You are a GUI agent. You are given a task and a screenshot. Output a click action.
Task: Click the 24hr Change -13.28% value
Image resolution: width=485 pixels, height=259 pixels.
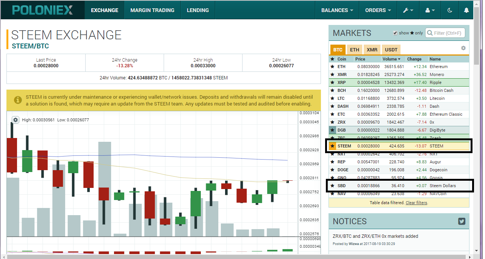(x=125, y=66)
